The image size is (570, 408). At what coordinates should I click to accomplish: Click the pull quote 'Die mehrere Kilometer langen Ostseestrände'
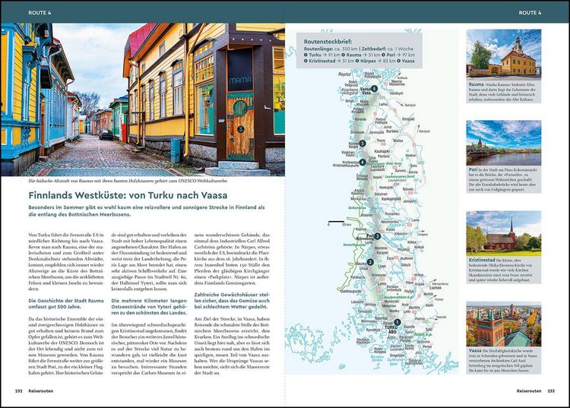coord(149,307)
